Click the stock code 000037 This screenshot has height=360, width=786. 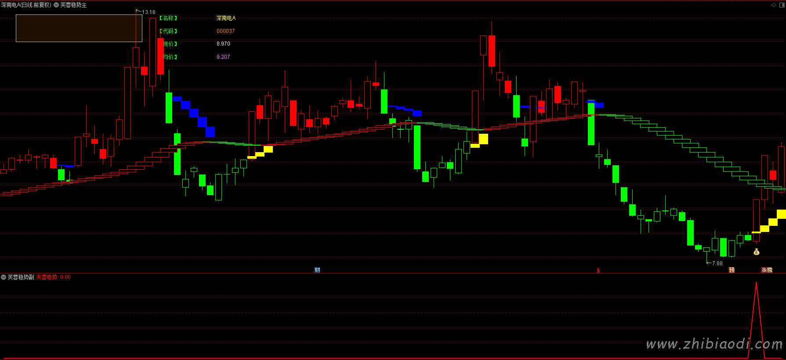click(226, 31)
